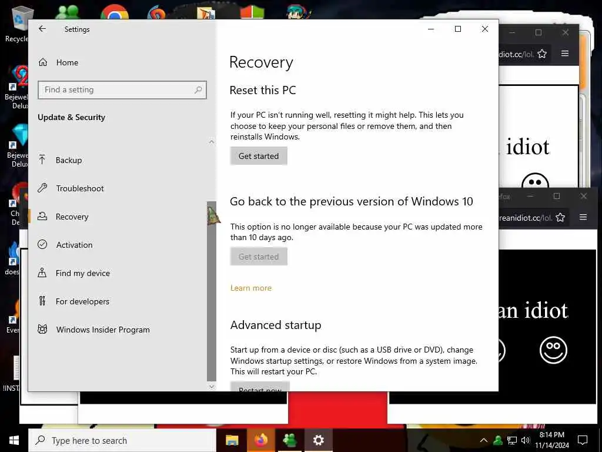Minimize the Settings window
Screen dimensions: 602x452
(431, 29)
